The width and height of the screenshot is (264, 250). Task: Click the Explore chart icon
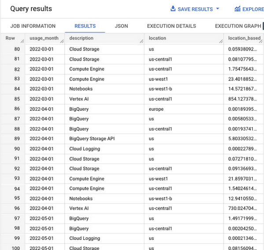pos(238,9)
